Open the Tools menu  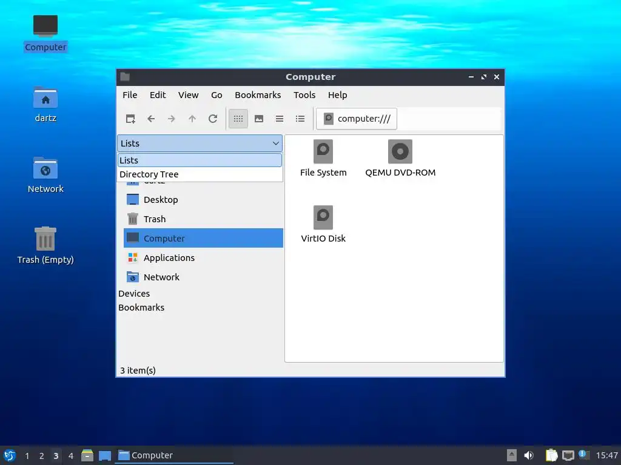(x=304, y=95)
